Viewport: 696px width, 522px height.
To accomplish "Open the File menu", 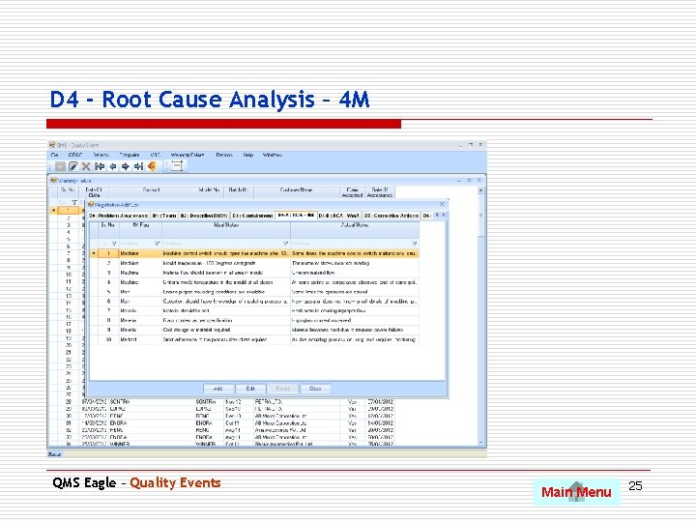I will 54,155.
